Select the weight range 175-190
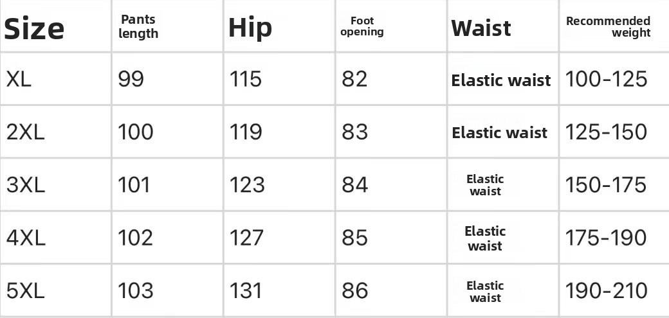This screenshot has height=318, width=669. pos(606,238)
